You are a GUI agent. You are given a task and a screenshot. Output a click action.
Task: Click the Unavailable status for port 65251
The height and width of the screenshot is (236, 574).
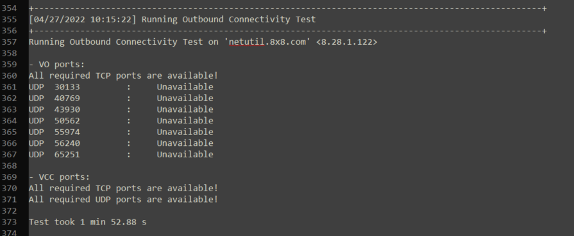pyautogui.click(x=185, y=155)
